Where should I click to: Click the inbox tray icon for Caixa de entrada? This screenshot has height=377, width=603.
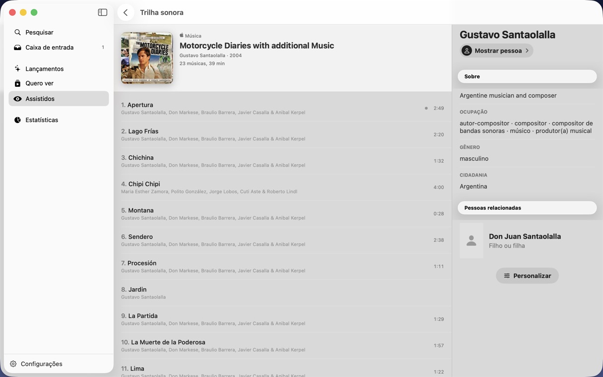pos(17,48)
